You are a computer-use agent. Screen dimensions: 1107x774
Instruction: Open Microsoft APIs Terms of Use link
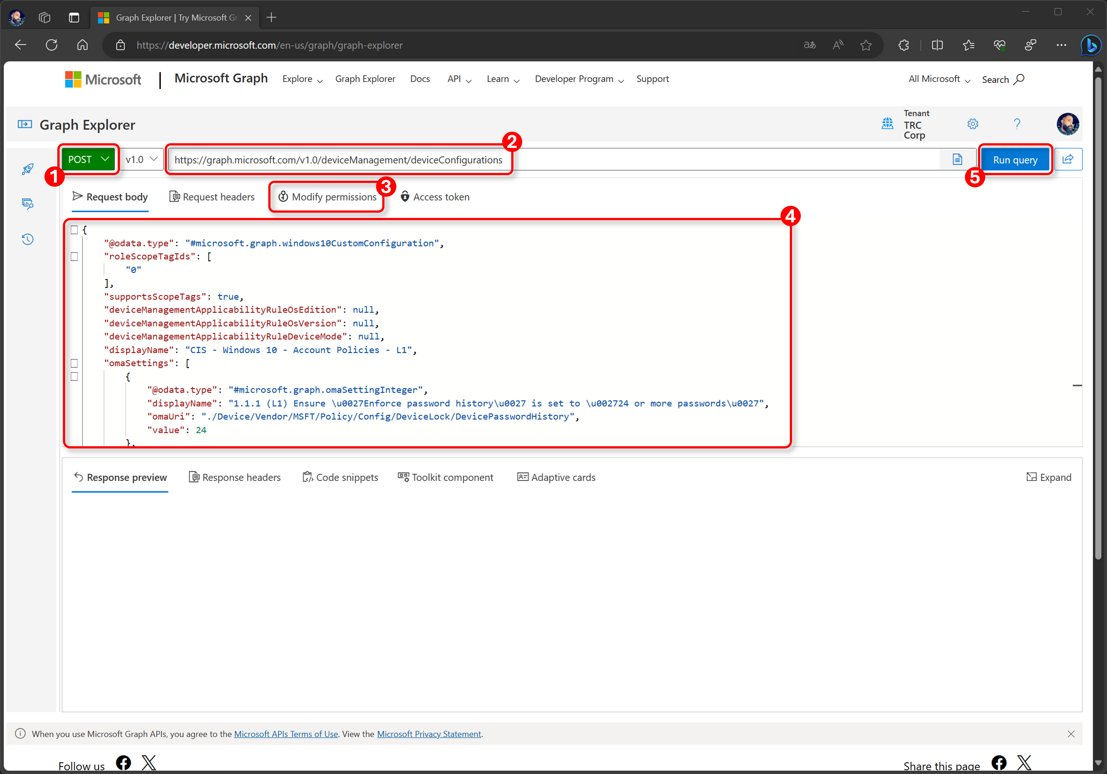(x=286, y=734)
